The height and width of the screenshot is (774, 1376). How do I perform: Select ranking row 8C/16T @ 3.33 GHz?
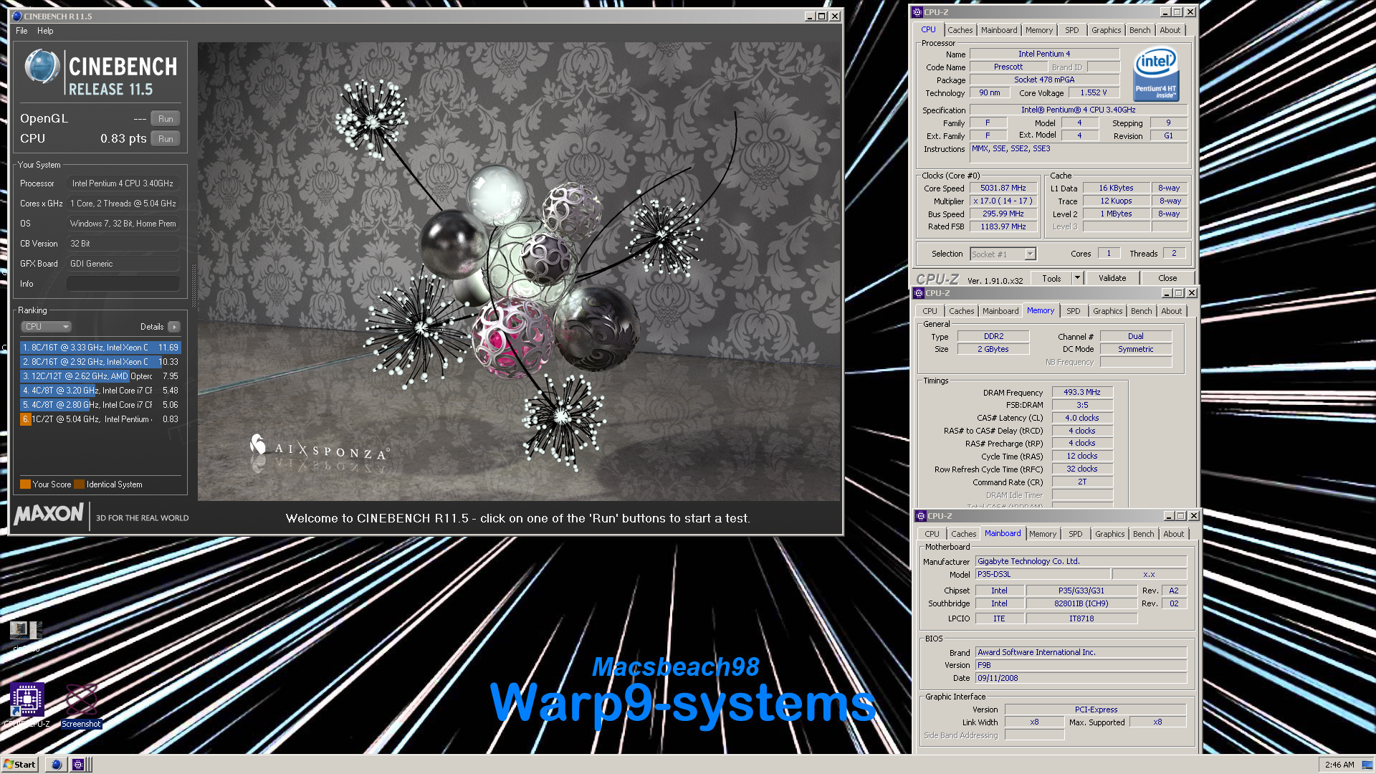[100, 348]
